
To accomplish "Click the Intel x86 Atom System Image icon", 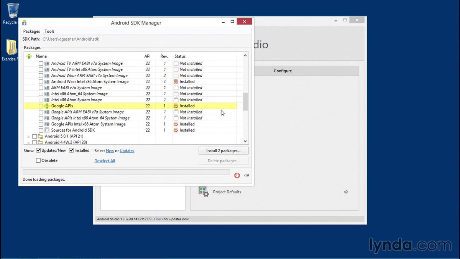I will [x=47, y=100].
